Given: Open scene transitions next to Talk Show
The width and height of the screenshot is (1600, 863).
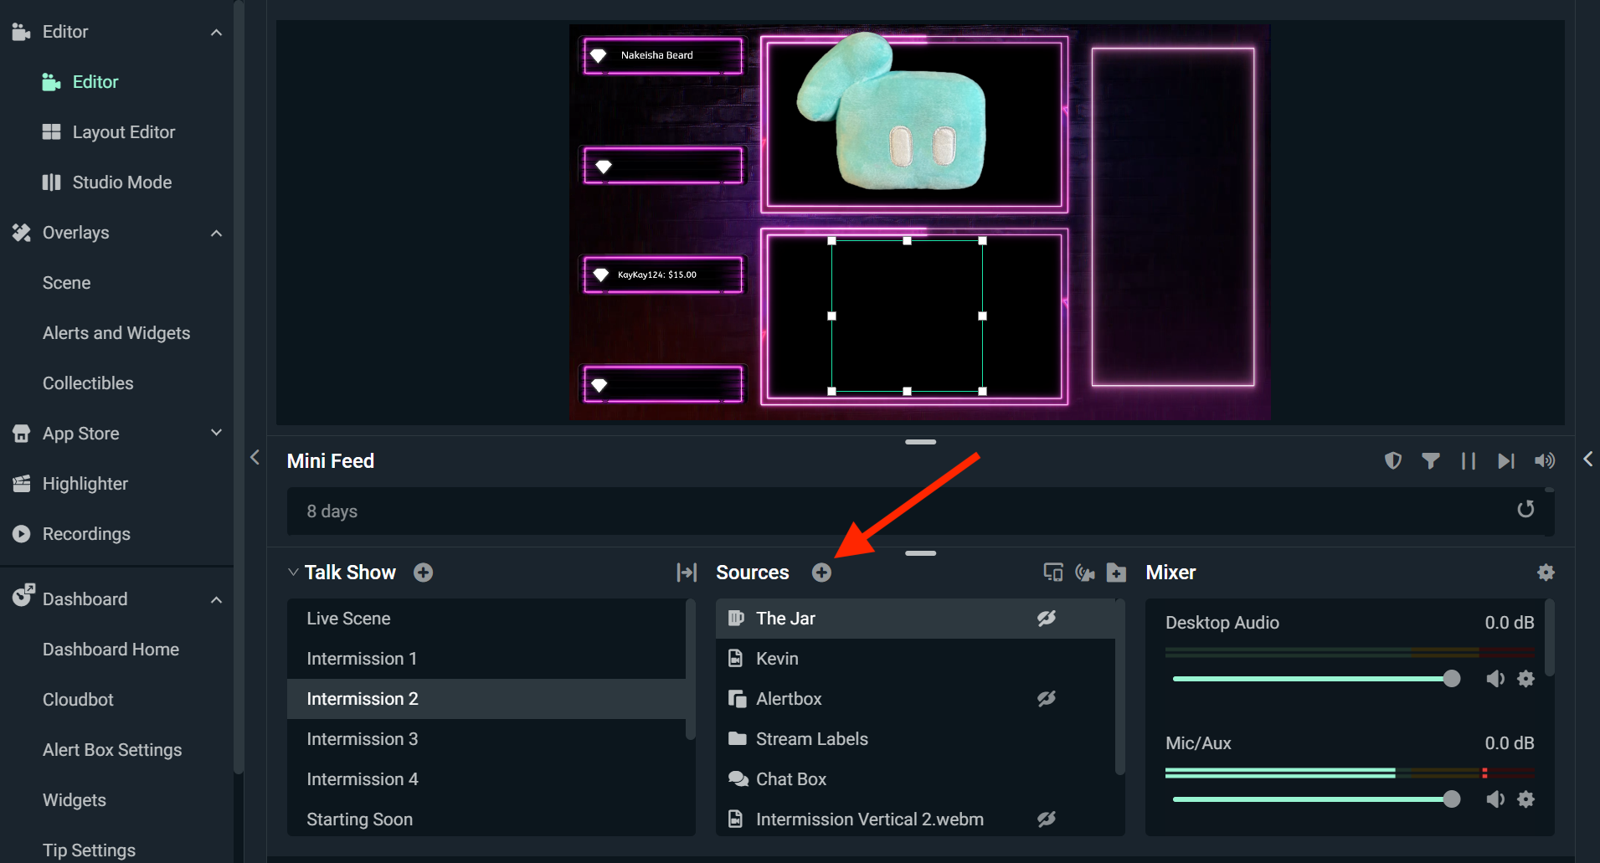Looking at the screenshot, I should [x=686, y=573].
